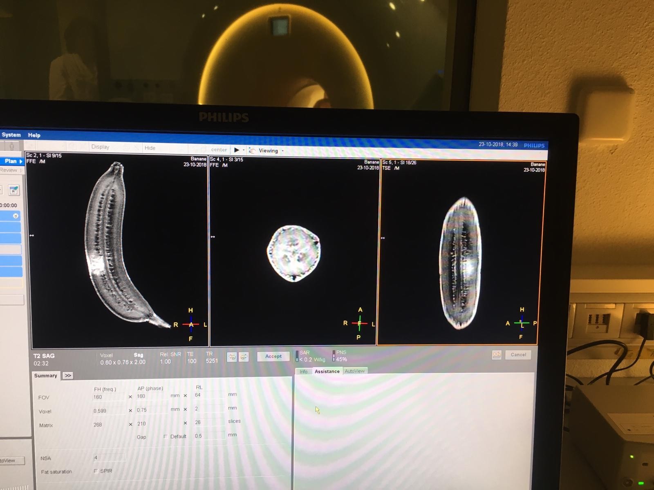The height and width of the screenshot is (490, 654).
Task: Expand the scan list chevron
Action: pos(16,216)
